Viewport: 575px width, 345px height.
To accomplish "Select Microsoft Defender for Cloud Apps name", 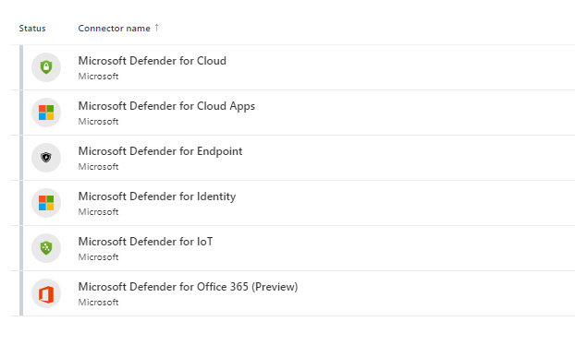I will tap(166, 106).
